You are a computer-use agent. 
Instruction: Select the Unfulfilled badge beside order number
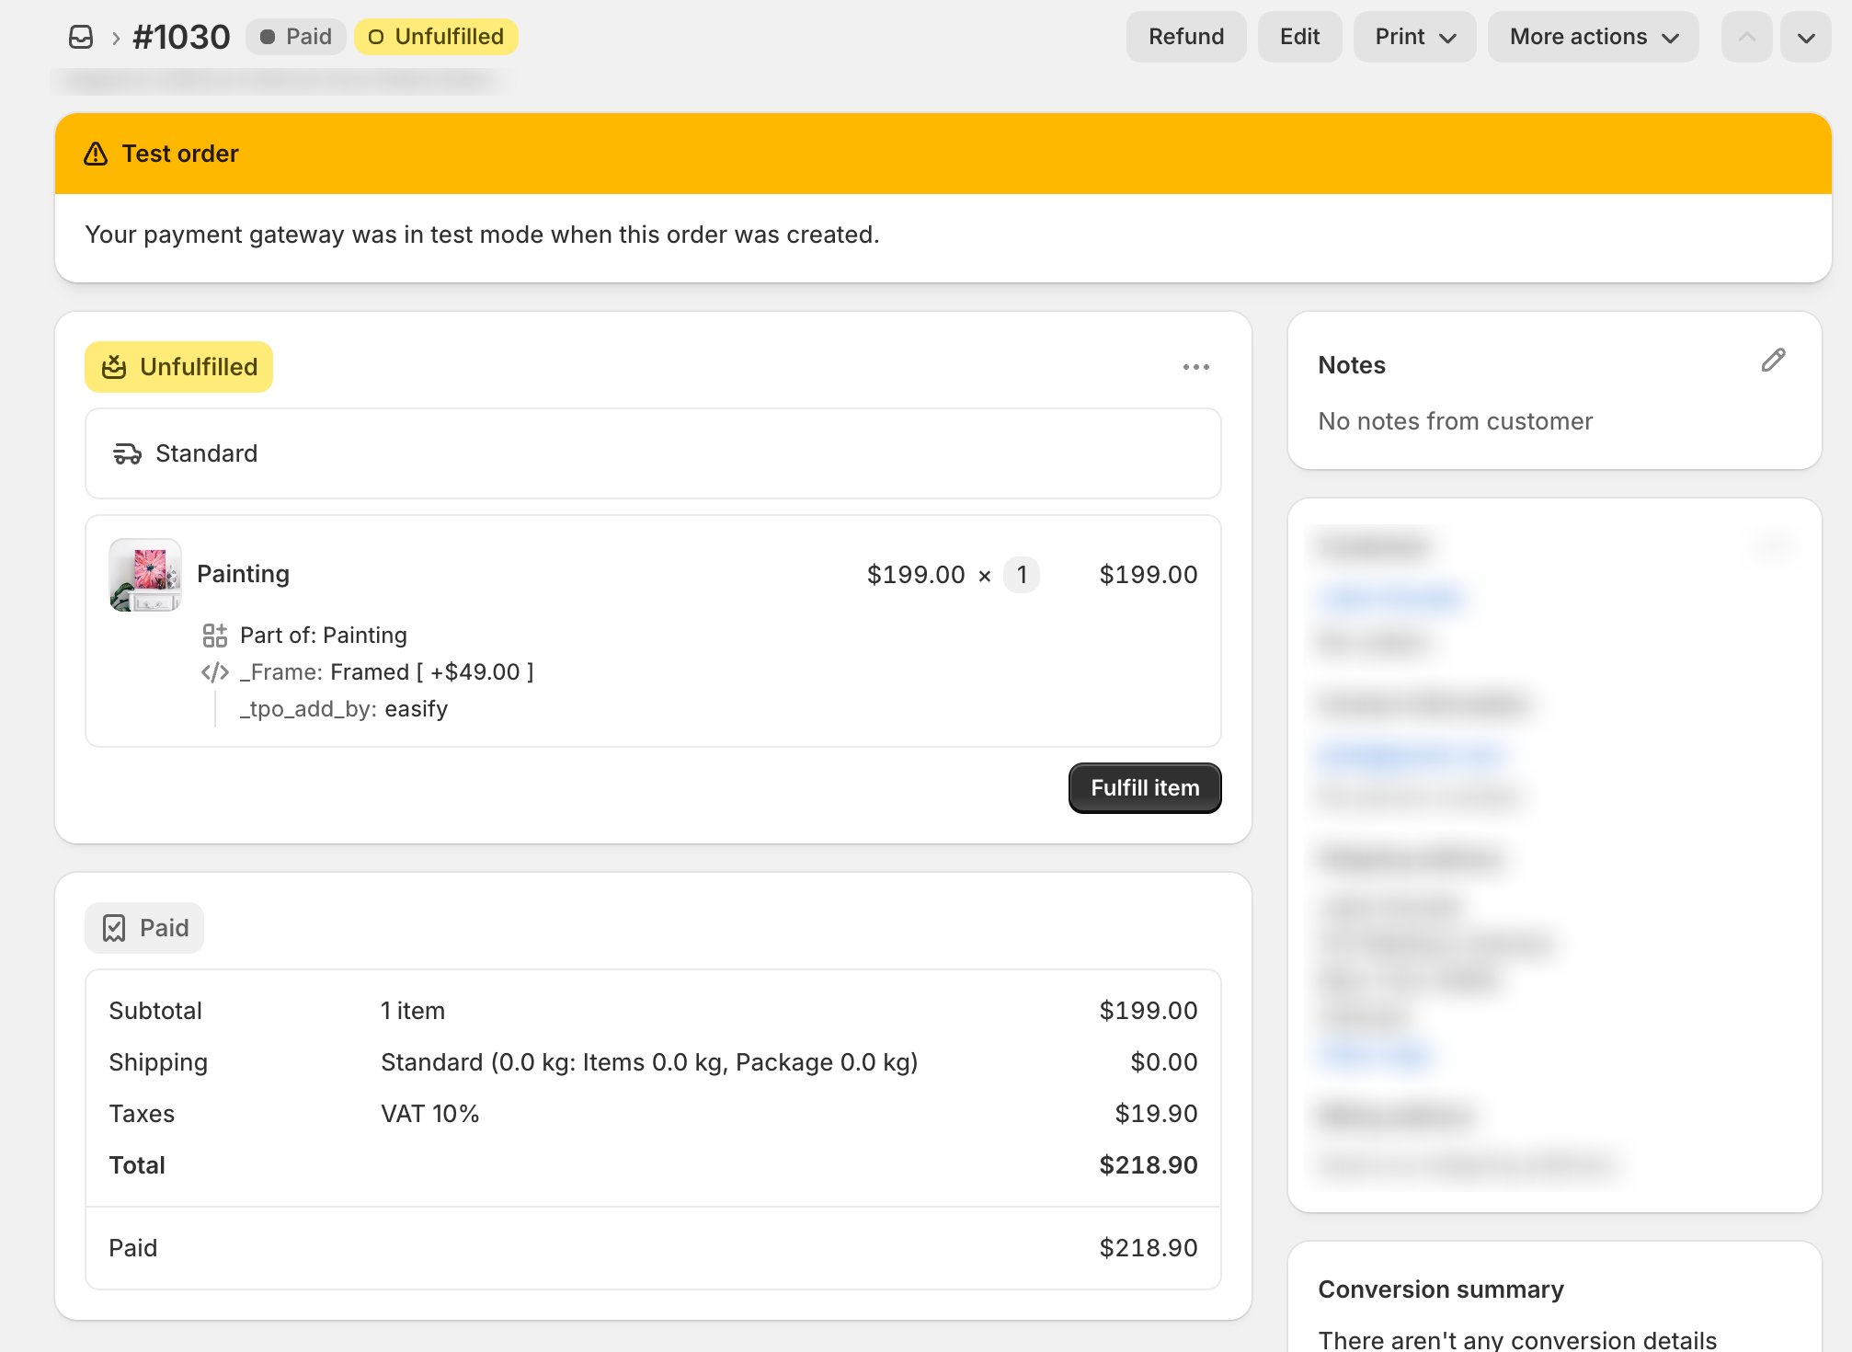pos(435,36)
